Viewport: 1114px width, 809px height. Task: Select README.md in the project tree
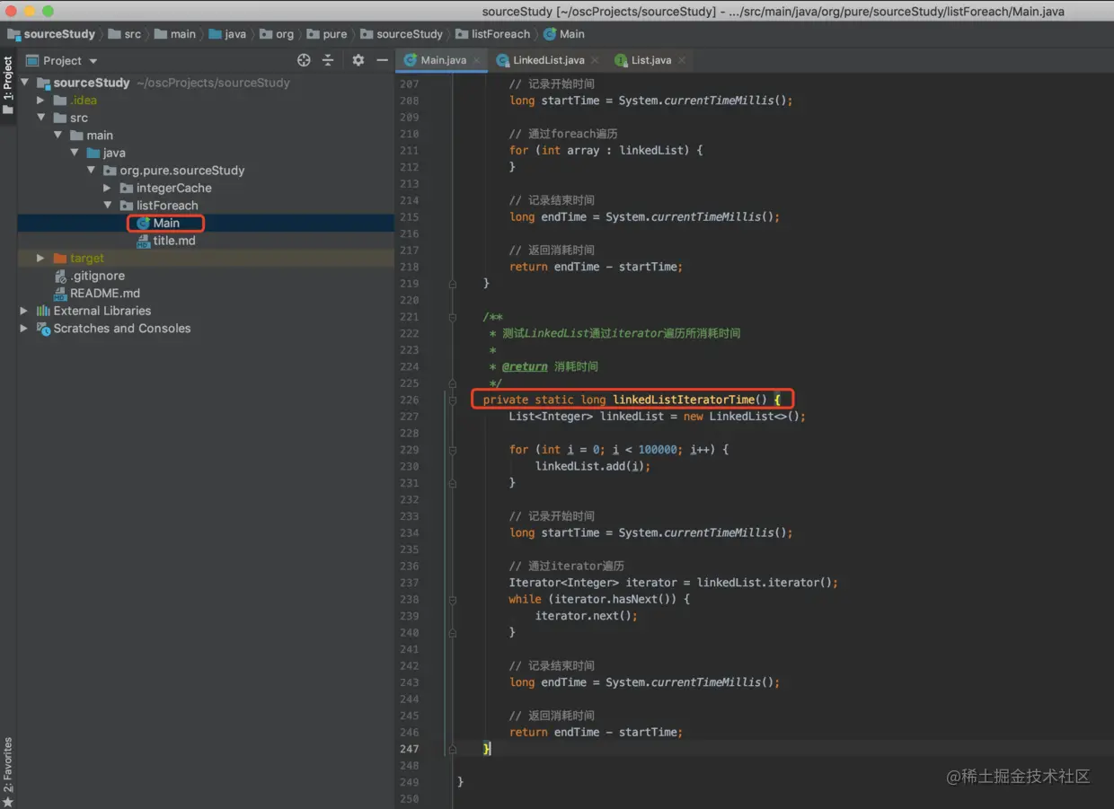(97, 293)
